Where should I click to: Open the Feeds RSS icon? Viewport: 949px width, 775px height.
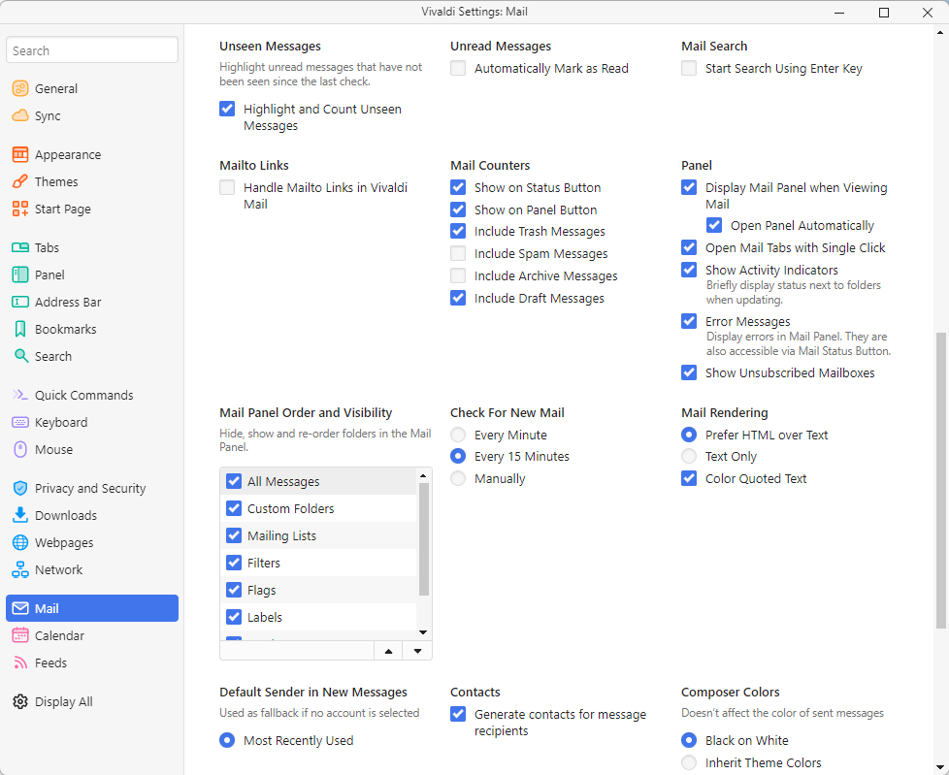click(20, 662)
